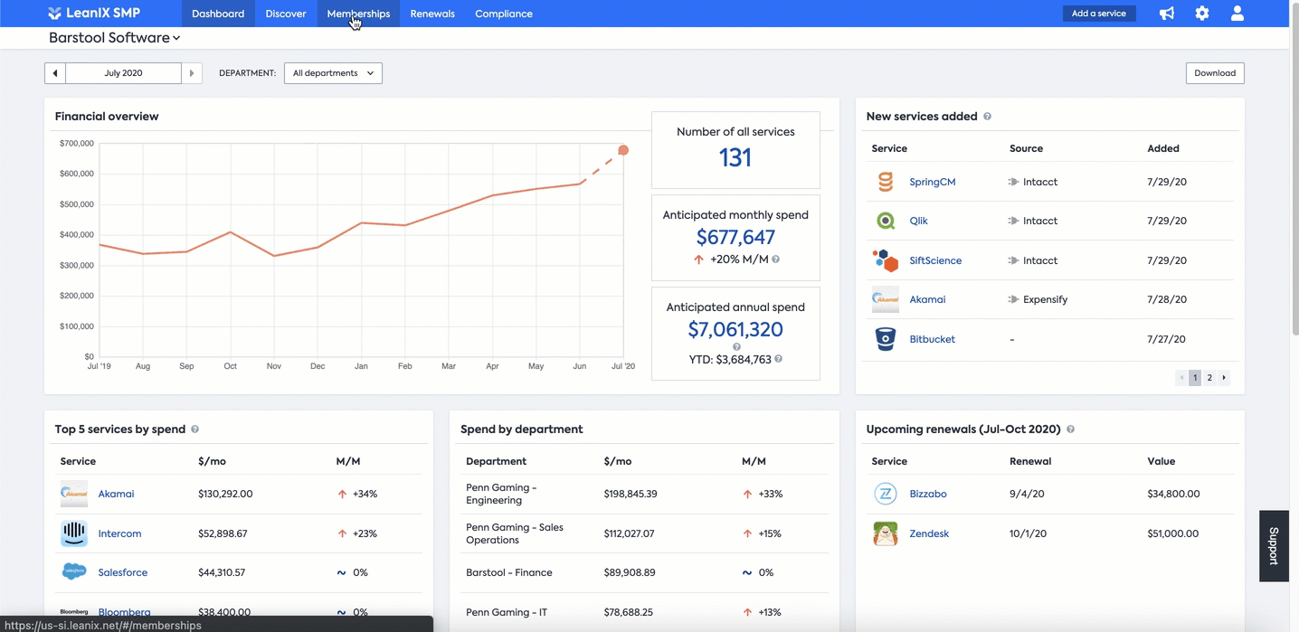1299x632 pixels.
Task: Click the SpringCM service logo
Action: coord(886,182)
